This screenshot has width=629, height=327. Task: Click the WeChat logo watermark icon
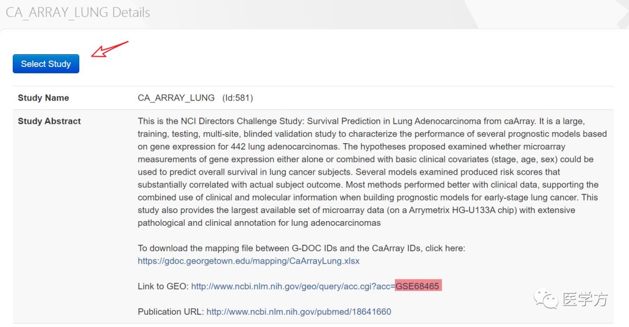546,299
